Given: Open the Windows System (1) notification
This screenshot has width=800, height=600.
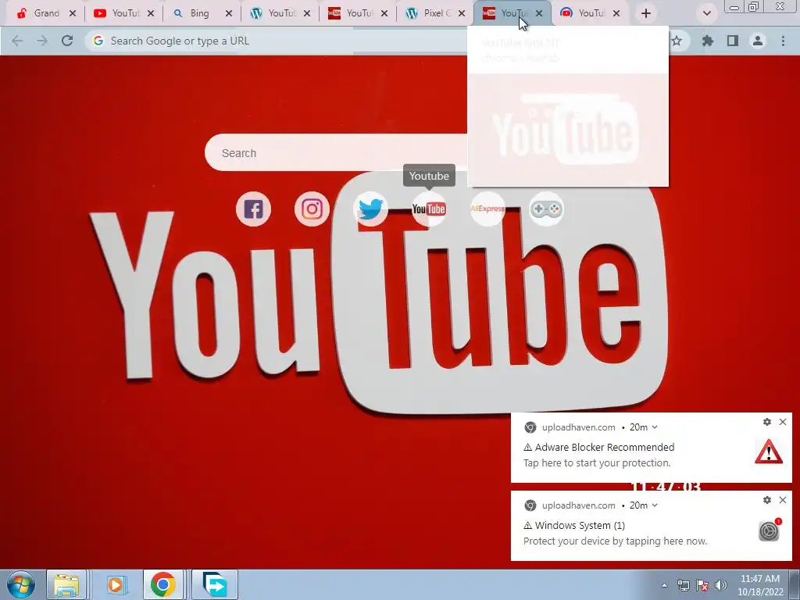Looking at the screenshot, I should pyautogui.click(x=652, y=526).
